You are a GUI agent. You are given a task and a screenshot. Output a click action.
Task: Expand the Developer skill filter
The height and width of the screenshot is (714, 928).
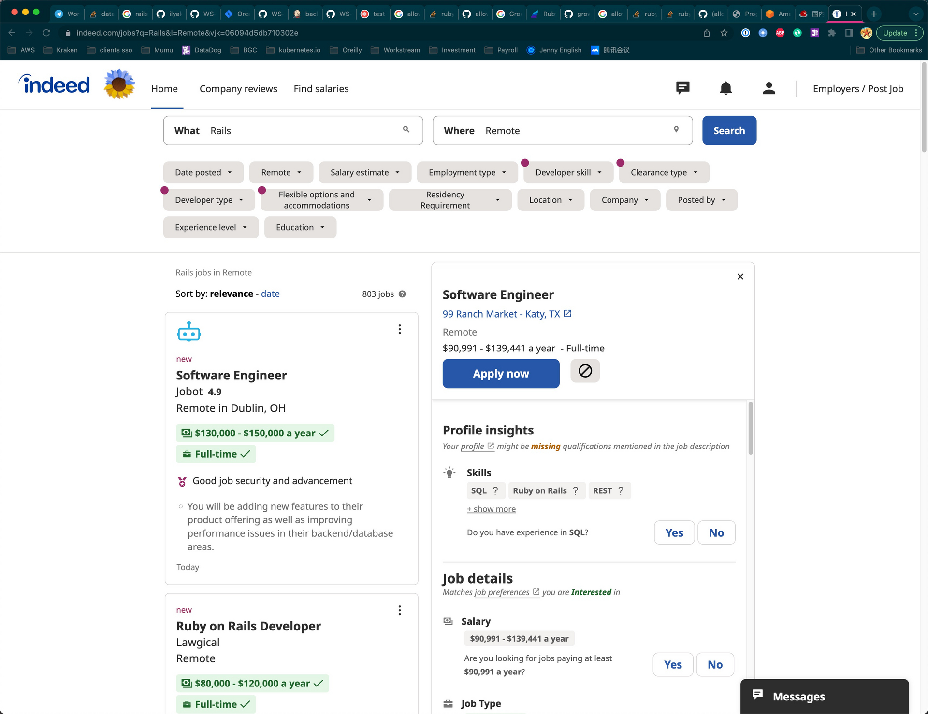point(568,172)
